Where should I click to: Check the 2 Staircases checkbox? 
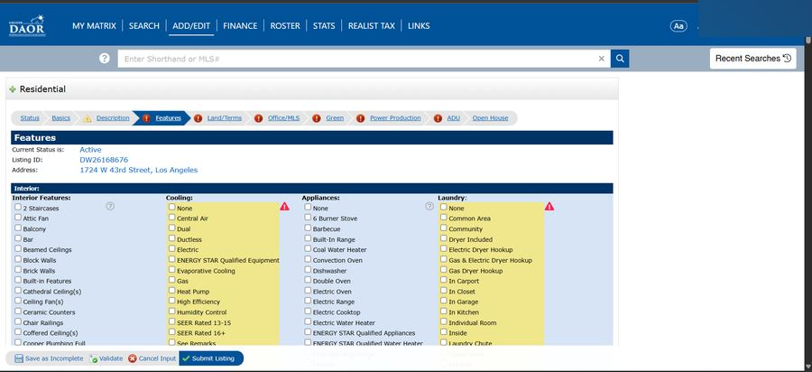coord(18,208)
